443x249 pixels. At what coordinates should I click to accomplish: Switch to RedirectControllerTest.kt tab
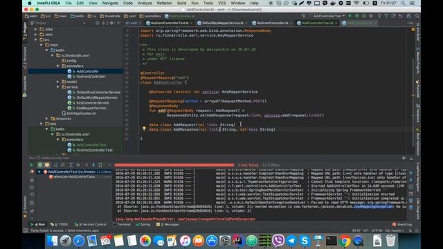[x=170, y=23]
